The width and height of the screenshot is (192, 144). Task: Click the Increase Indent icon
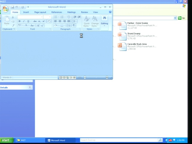79,17
